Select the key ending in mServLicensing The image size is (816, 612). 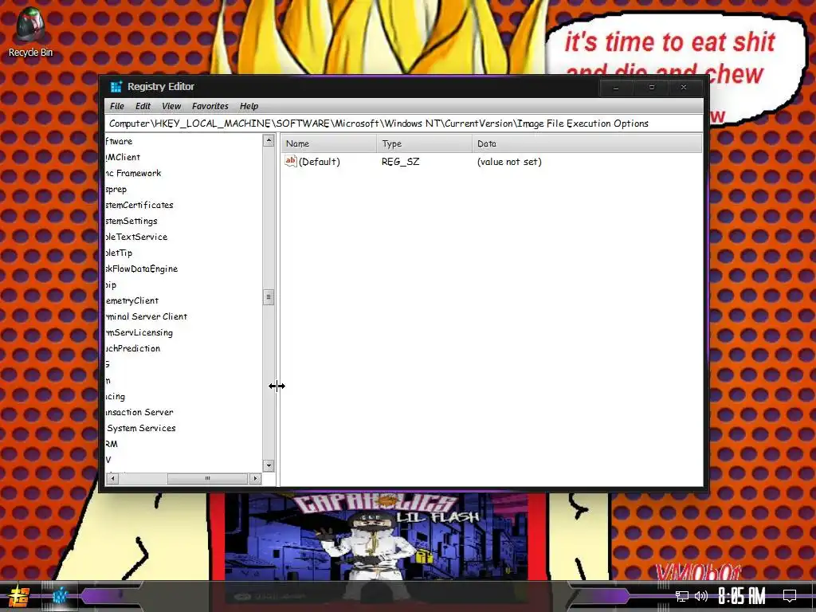coord(139,332)
